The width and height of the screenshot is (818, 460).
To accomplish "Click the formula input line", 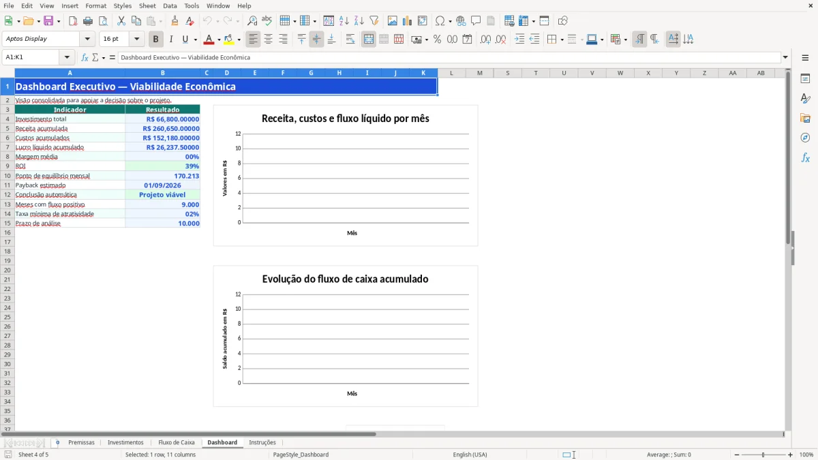I will (449, 57).
